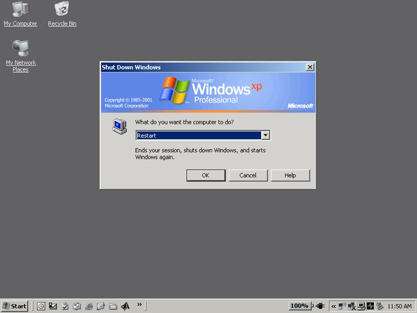The width and height of the screenshot is (417, 313).
Task: Click the wireless network tray icon
Action: pos(342,306)
